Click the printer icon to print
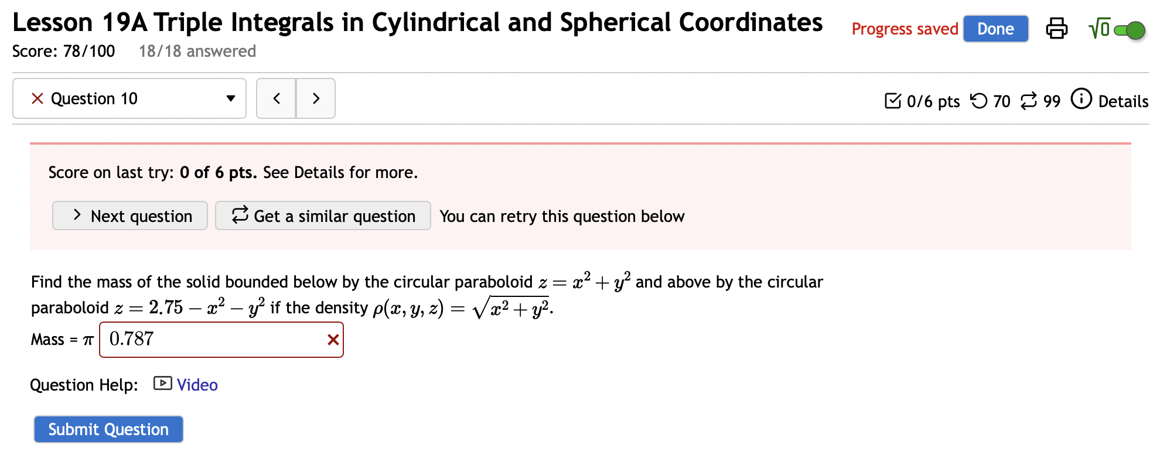Image resolution: width=1160 pixels, height=465 pixels. click(1057, 28)
